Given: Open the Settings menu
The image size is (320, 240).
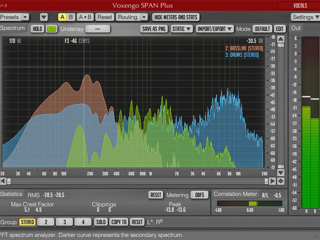Looking at the screenshot, I should point(305,17).
